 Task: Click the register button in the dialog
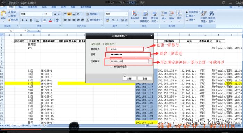(129, 78)
